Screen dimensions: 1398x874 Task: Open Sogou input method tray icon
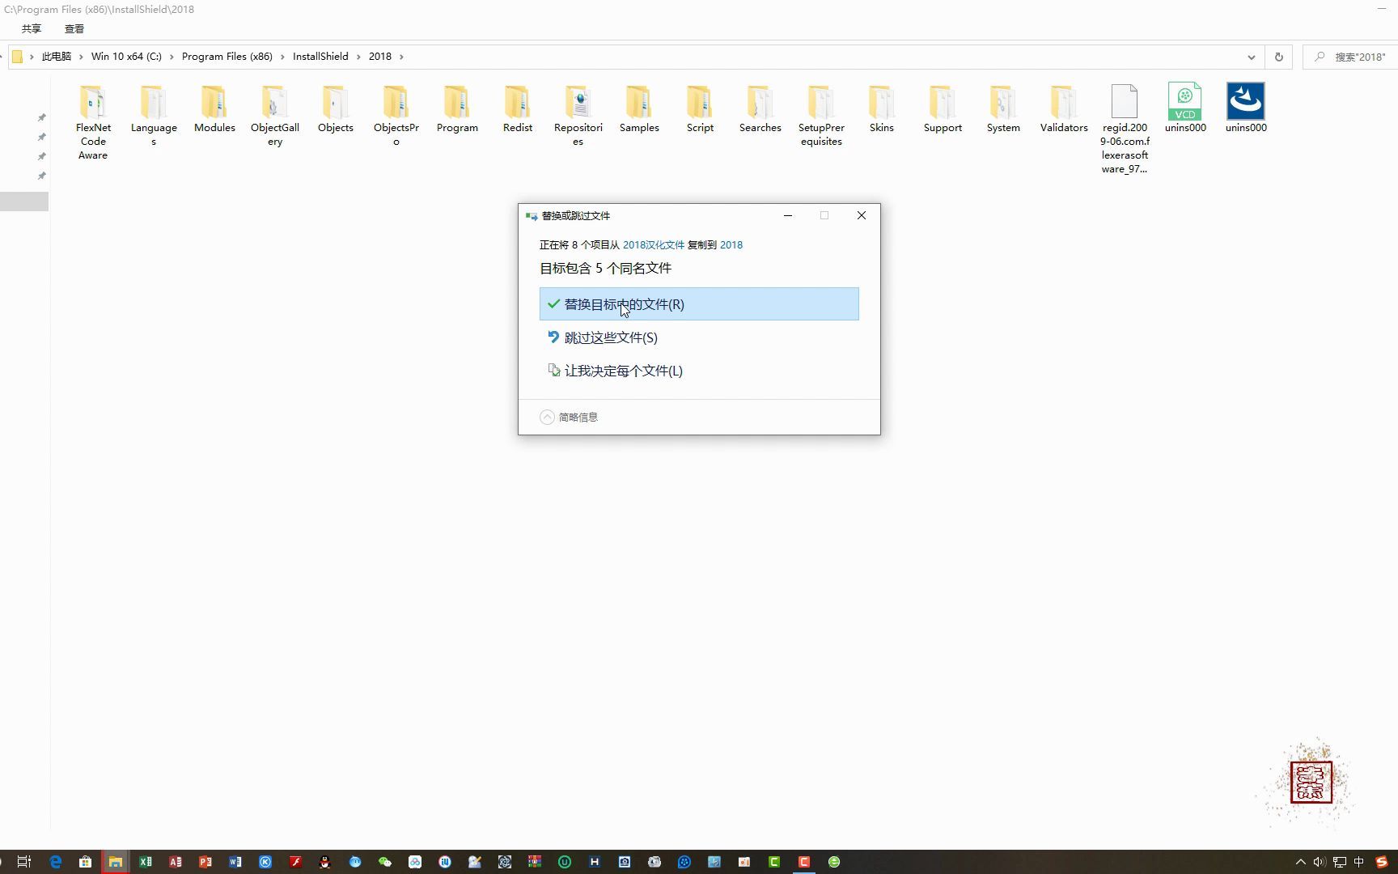1382,862
